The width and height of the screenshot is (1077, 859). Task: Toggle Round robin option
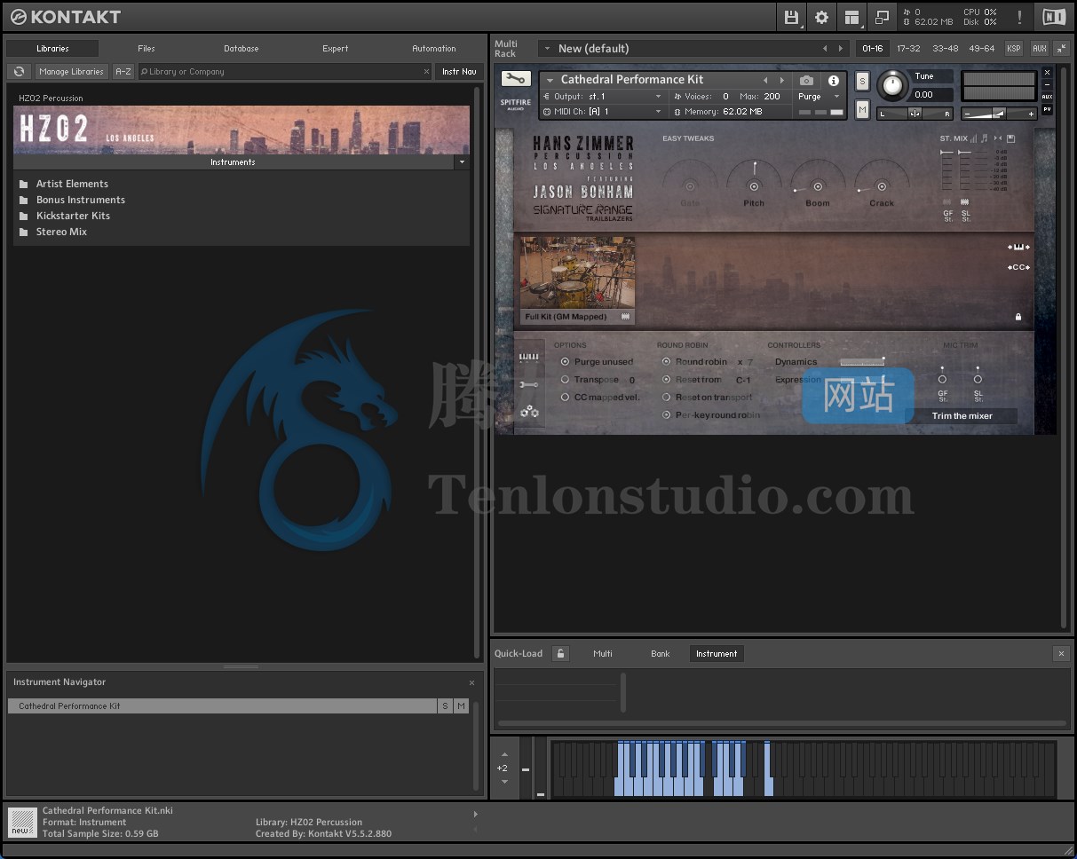[666, 362]
